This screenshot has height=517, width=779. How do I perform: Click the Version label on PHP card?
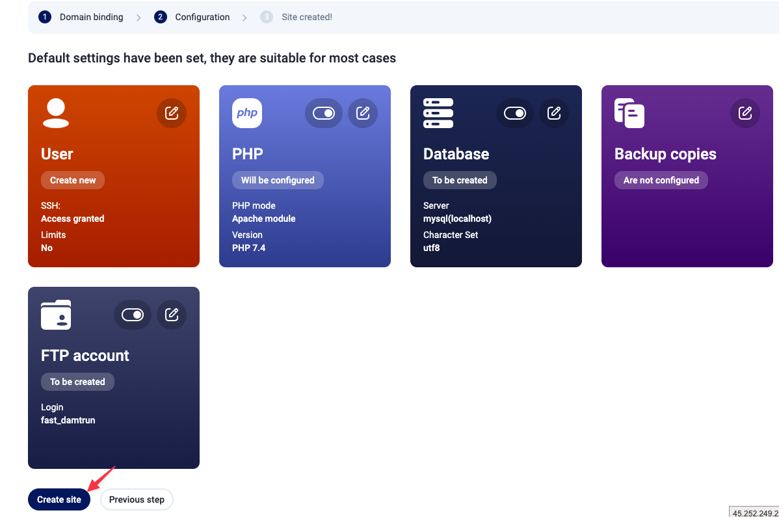click(247, 235)
